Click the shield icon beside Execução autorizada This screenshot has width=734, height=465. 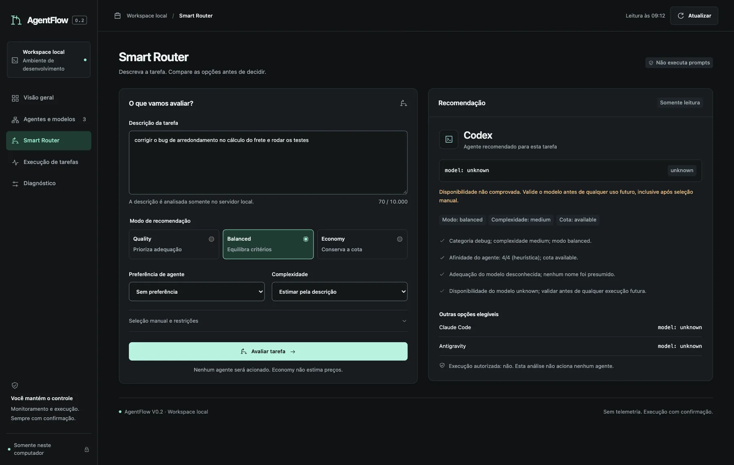click(442, 365)
